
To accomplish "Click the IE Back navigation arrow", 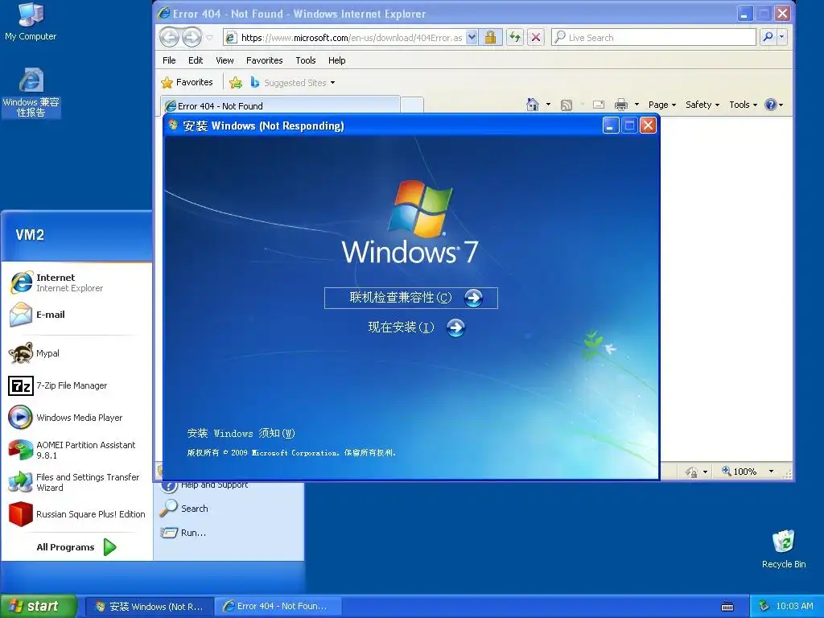I will point(169,37).
